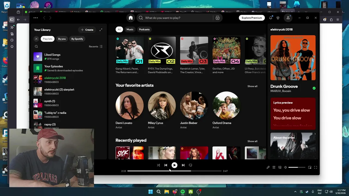
Task: Skip to the previous track
Action: coord(166,165)
